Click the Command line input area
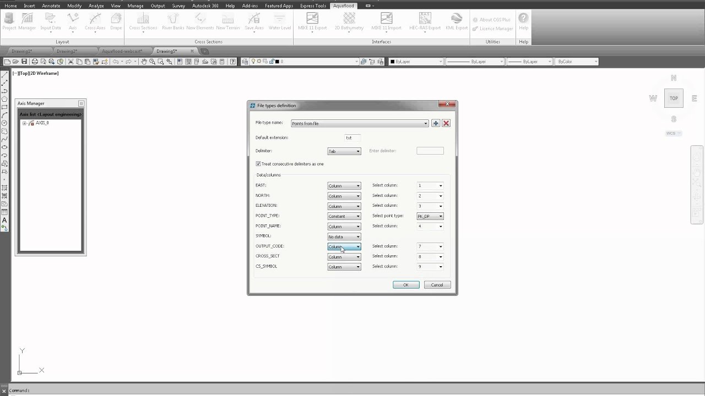705x396 pixels. point(352,391)
